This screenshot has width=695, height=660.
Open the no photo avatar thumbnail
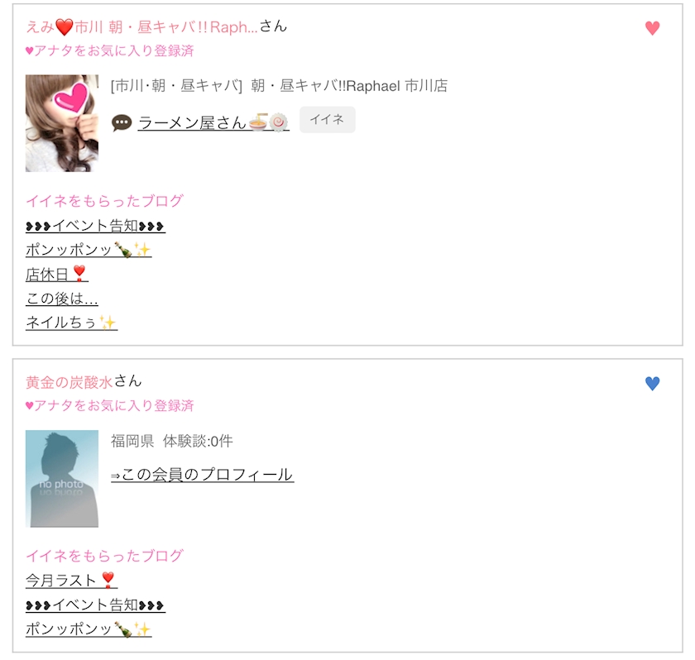62,478
